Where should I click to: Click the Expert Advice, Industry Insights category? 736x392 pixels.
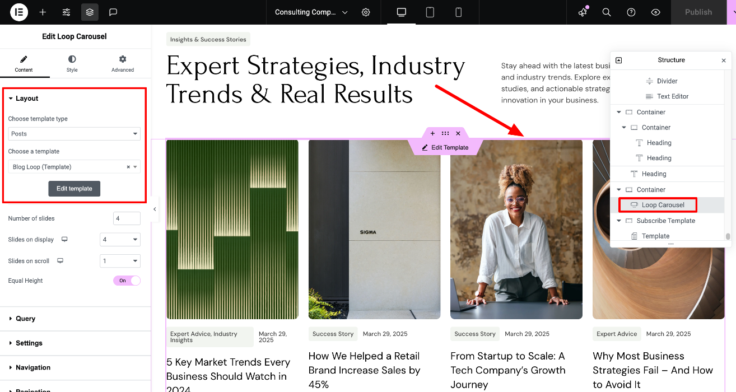[210, 337]
